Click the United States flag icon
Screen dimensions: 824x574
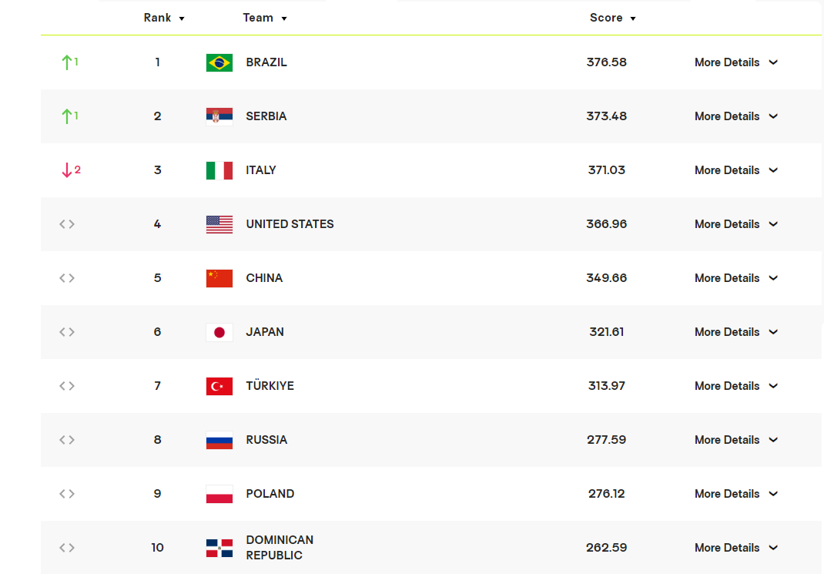219,224
